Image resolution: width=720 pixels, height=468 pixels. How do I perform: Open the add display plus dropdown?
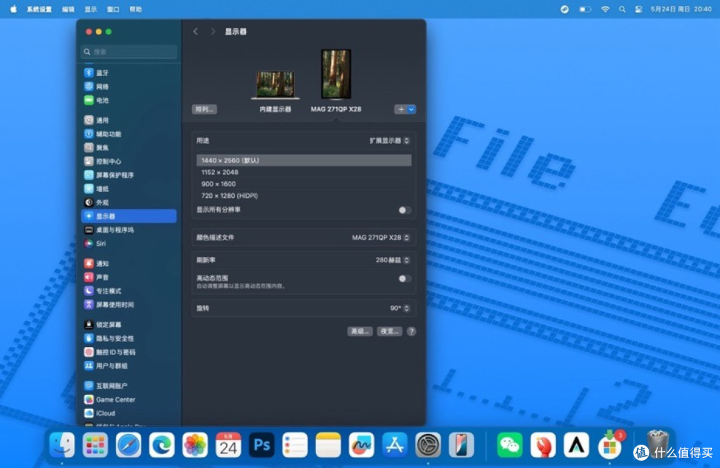point(405,109)
